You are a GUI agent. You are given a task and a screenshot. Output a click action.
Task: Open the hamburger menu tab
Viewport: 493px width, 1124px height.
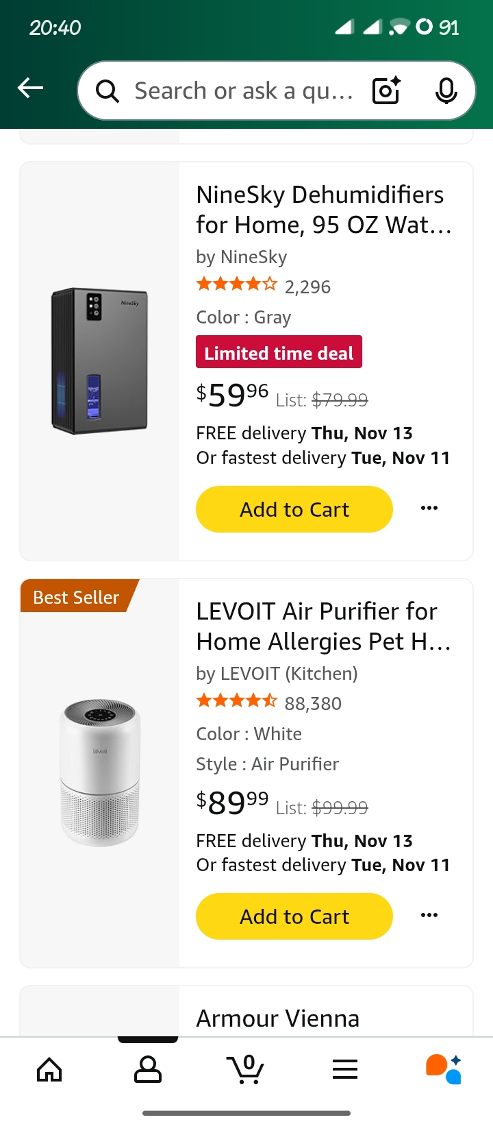coord(345,1069)
